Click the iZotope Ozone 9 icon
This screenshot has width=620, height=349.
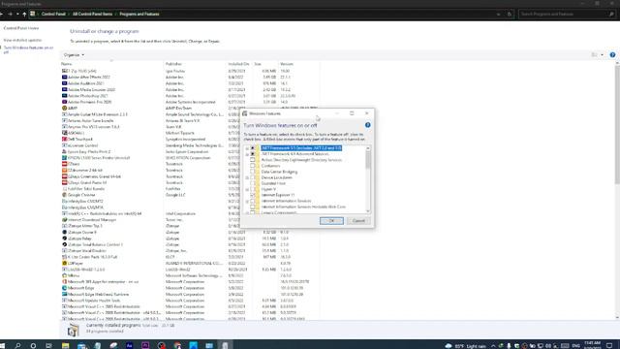pyautogui.click(x=65, y=233)
